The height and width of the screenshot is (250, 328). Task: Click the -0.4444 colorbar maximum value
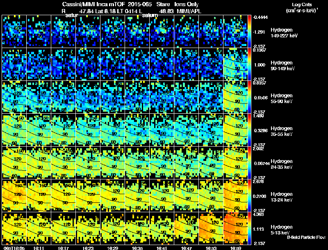click(260, 17)
